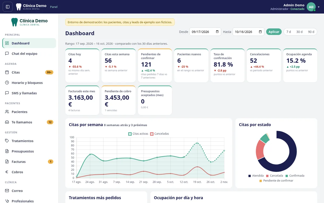Click the Tratamientos tag icon
Image resolution: width=324 pixels, height=203 pixels.
tap(7, 141)
